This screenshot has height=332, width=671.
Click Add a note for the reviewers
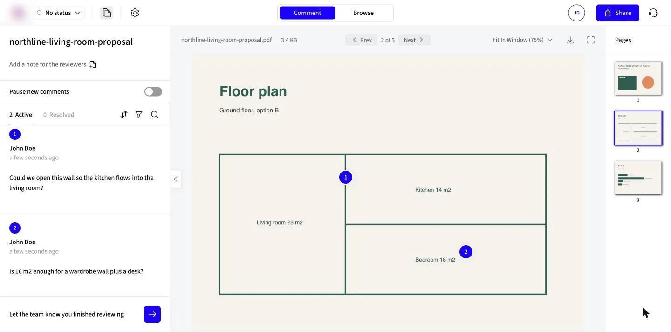click(48, 64)
